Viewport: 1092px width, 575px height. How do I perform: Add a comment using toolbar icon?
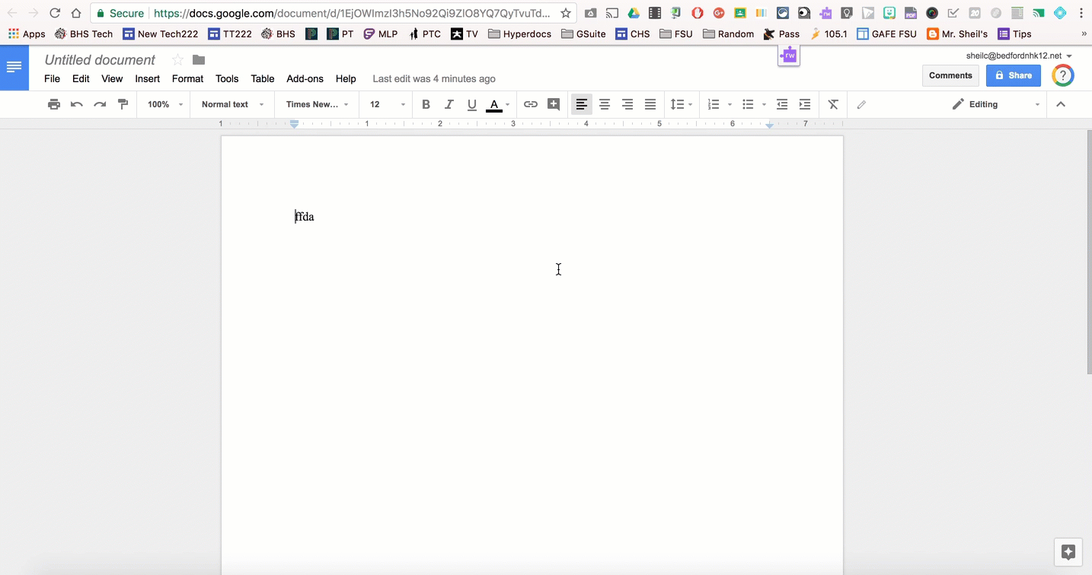tap(554, 104)
